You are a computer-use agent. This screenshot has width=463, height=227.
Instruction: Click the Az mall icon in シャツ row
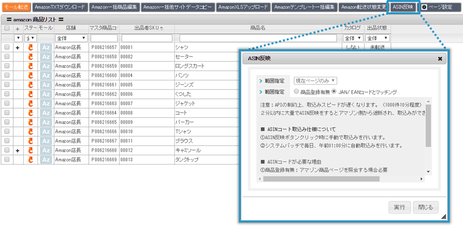tap(46, 47)
